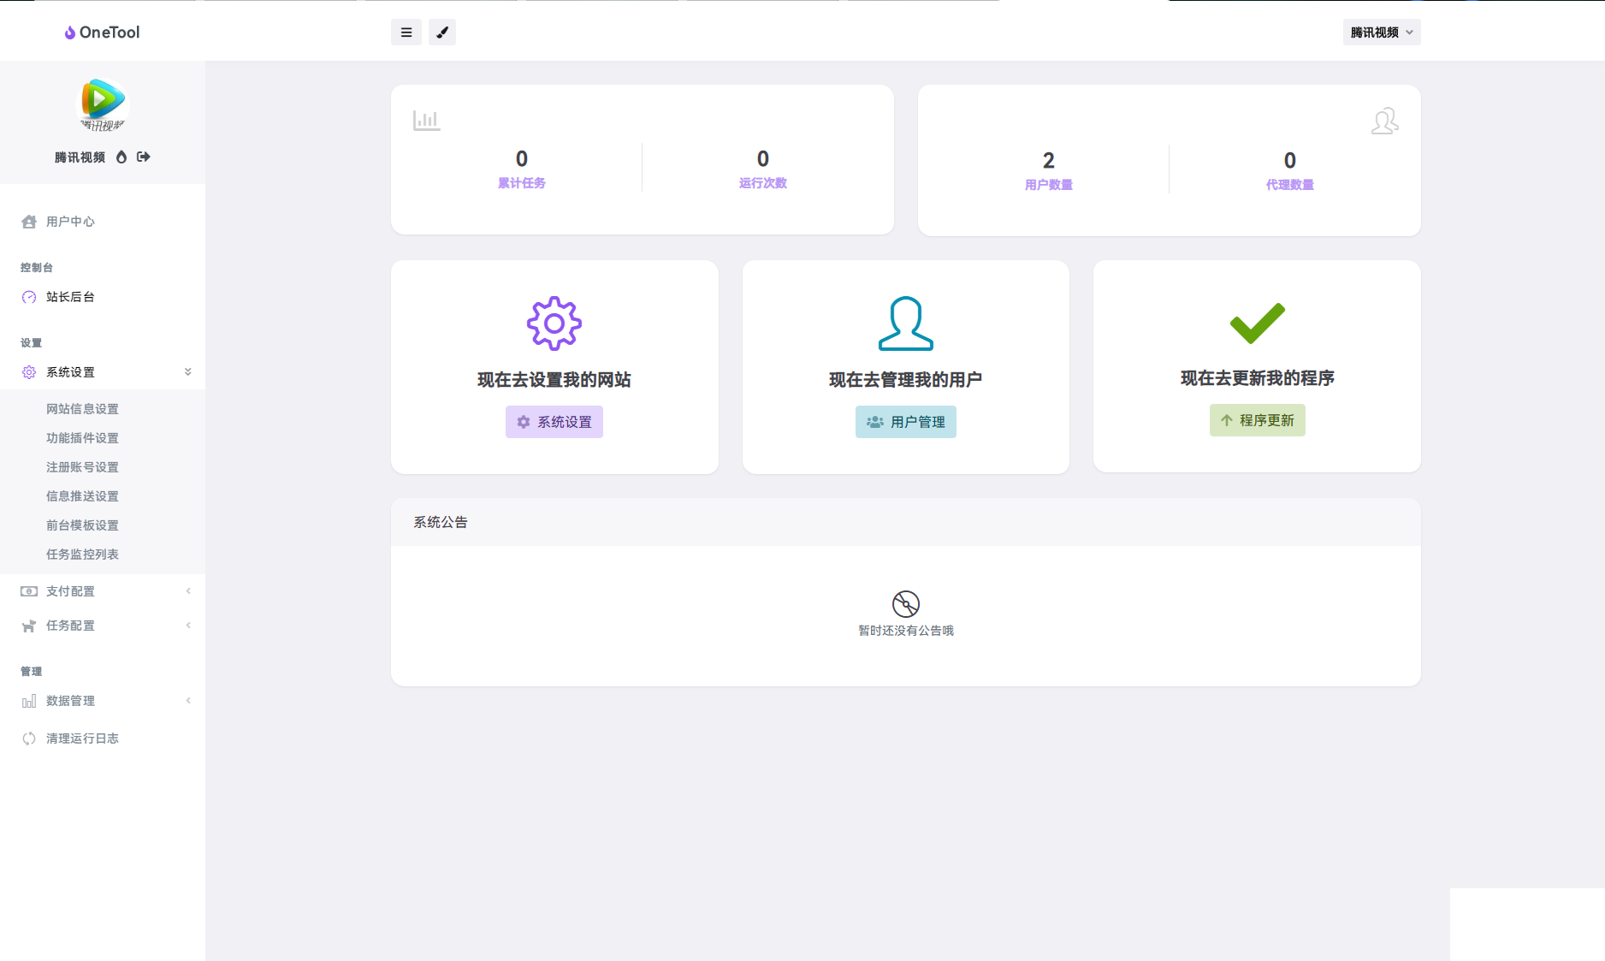The height and width of the screenshot is (961, 1605).
Task: Open 任务监控列表 submenu item
Action: [82, 555]
